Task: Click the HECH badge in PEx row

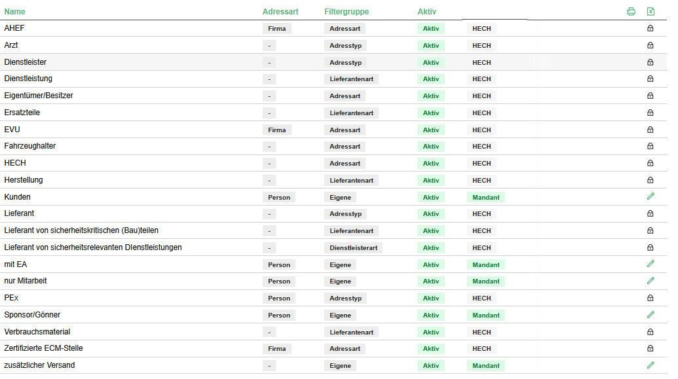Action: tap(481, 298)
